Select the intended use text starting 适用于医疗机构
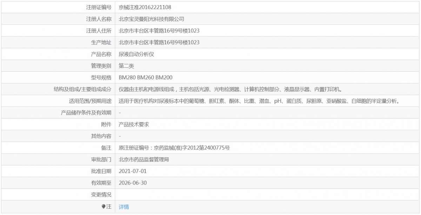Viewport: 421px width, 215px height. (x=260, y=101)
